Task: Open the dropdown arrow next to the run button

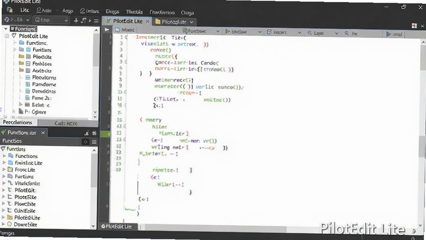Action: (x=259, y=32)
